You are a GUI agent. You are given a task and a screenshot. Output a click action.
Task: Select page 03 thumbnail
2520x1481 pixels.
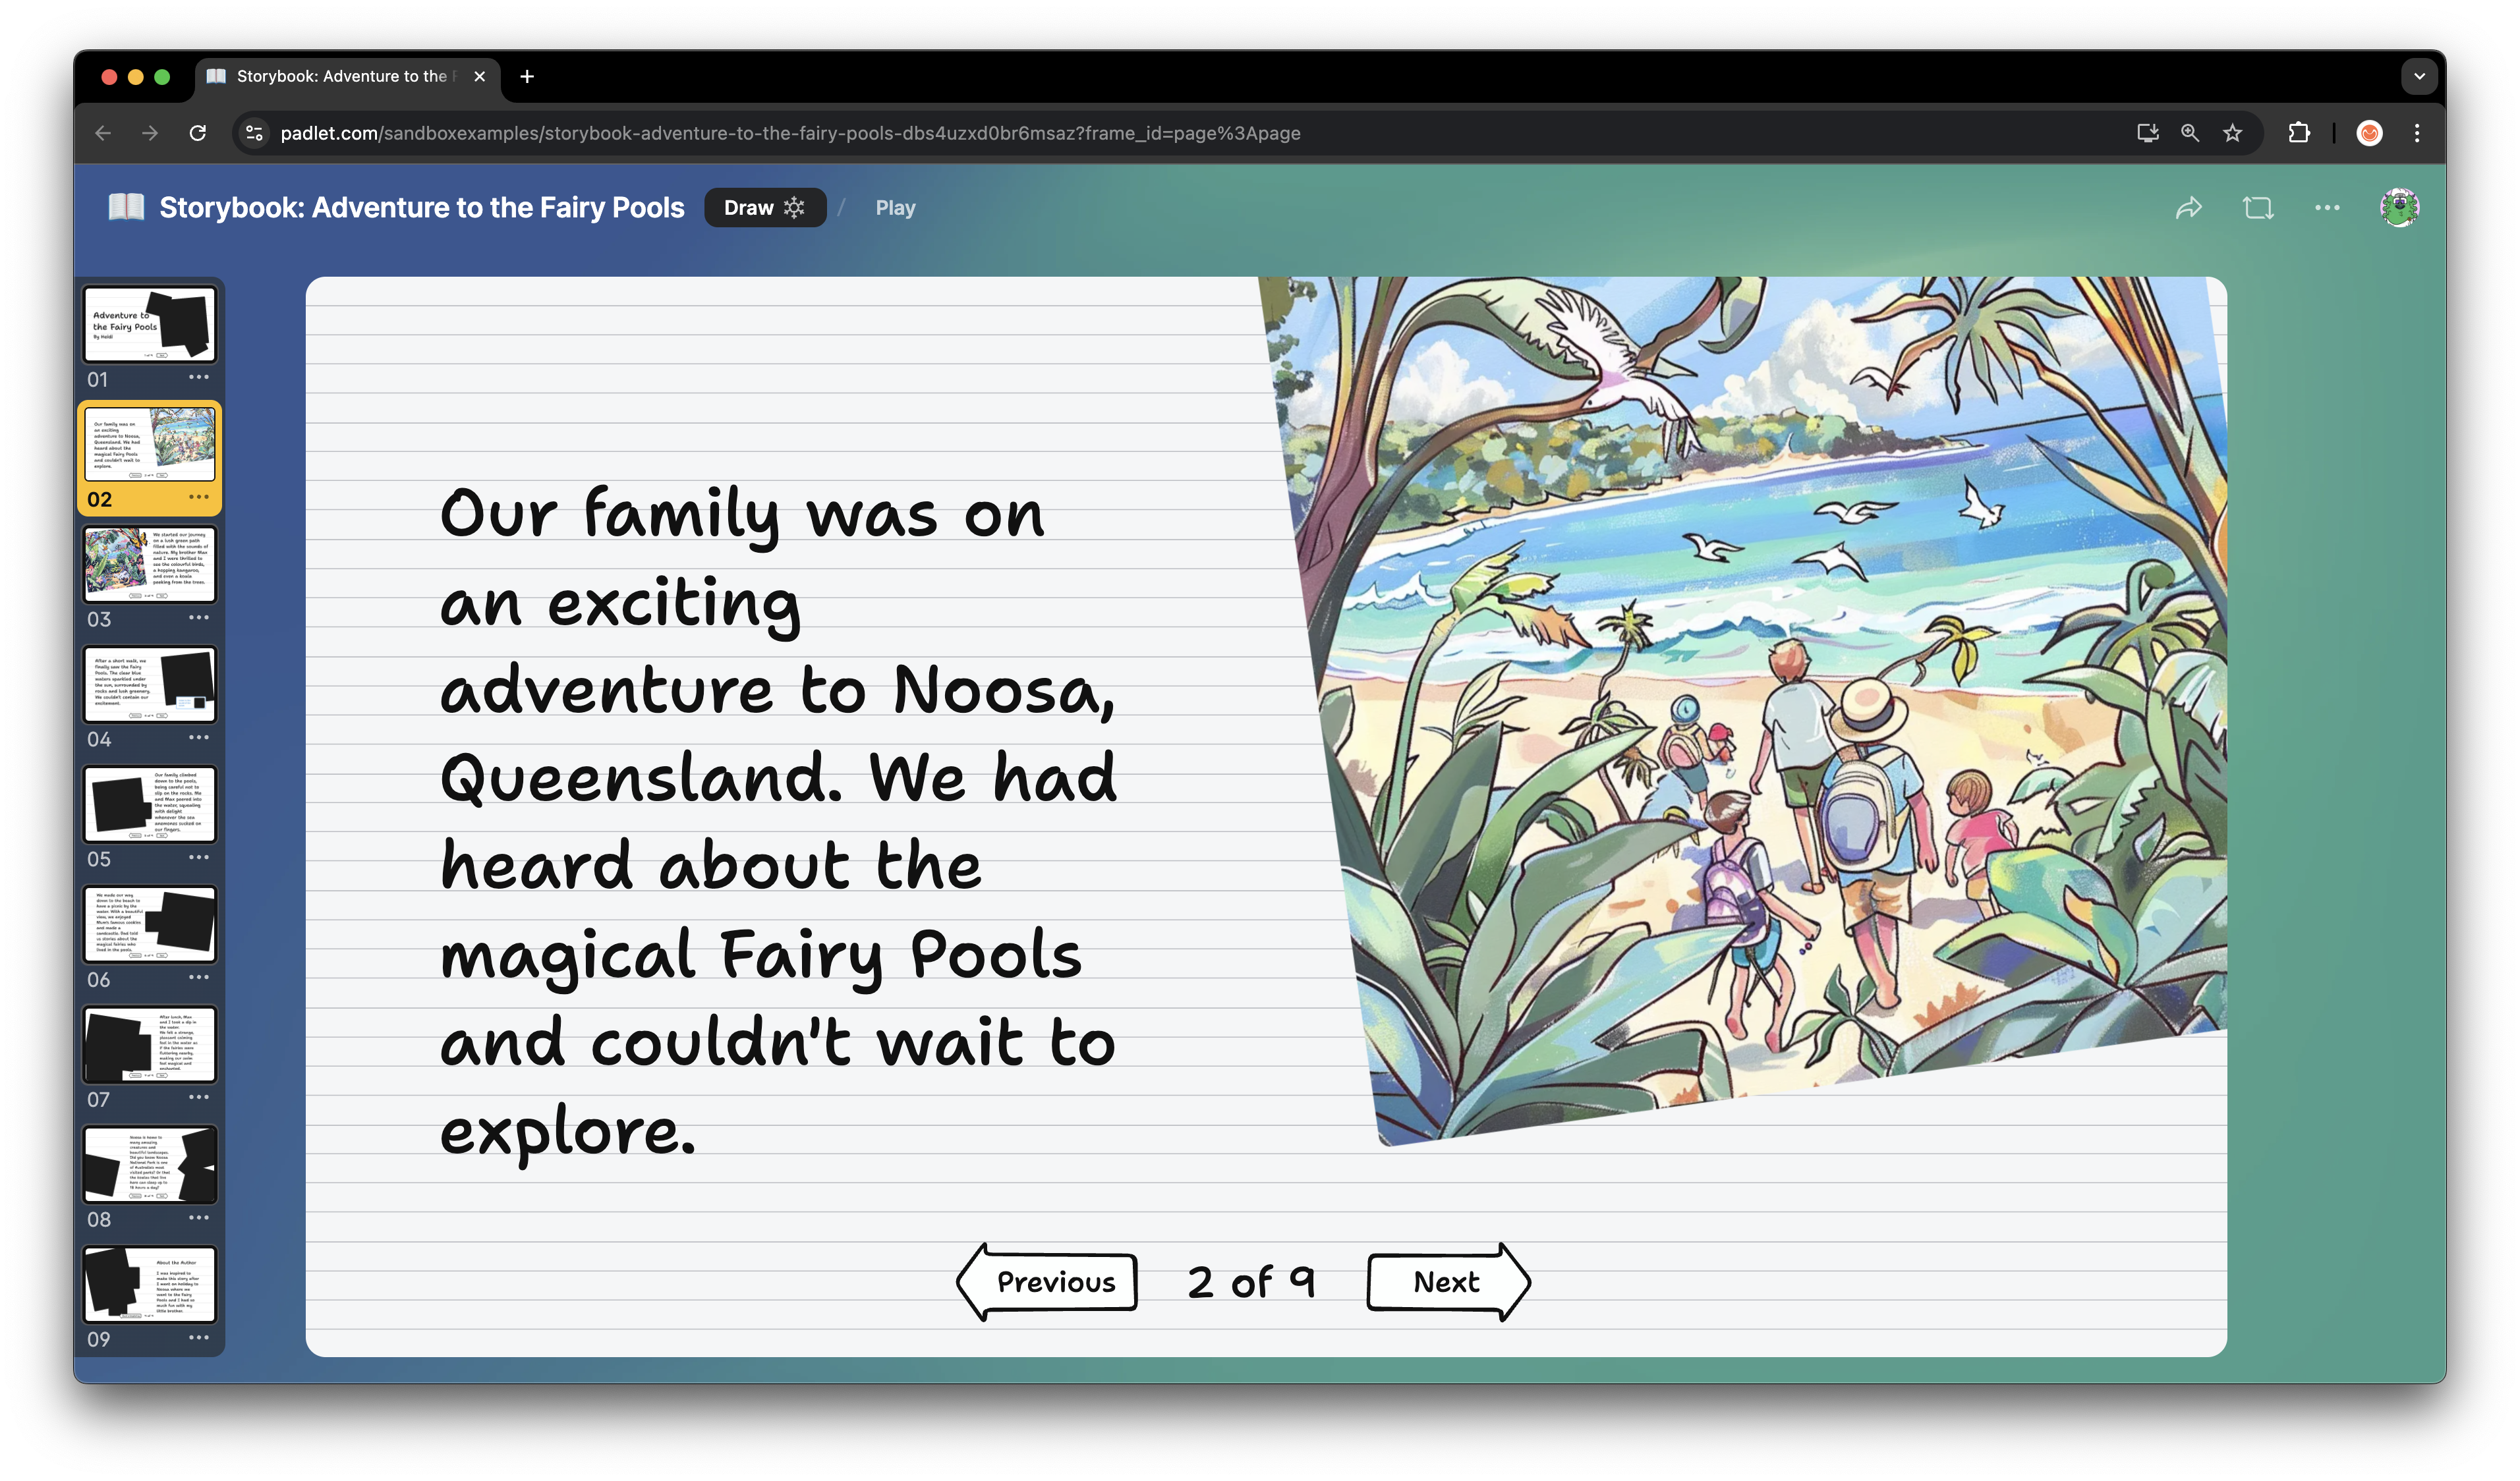(150, 565)
